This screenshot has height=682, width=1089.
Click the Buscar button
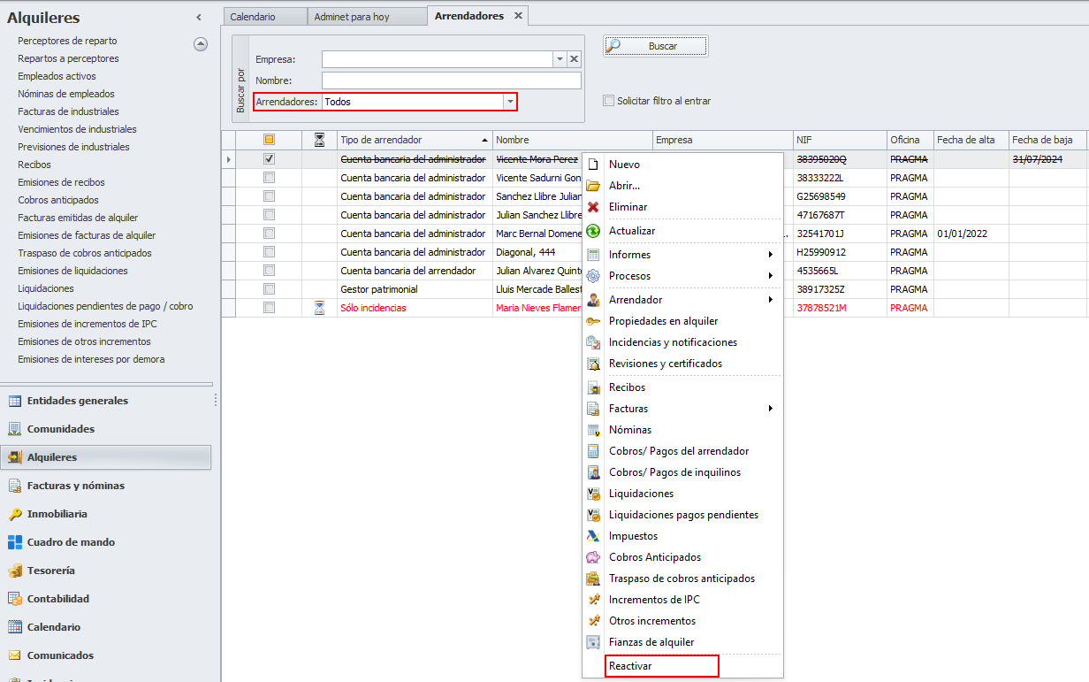(x=656, y=46)
